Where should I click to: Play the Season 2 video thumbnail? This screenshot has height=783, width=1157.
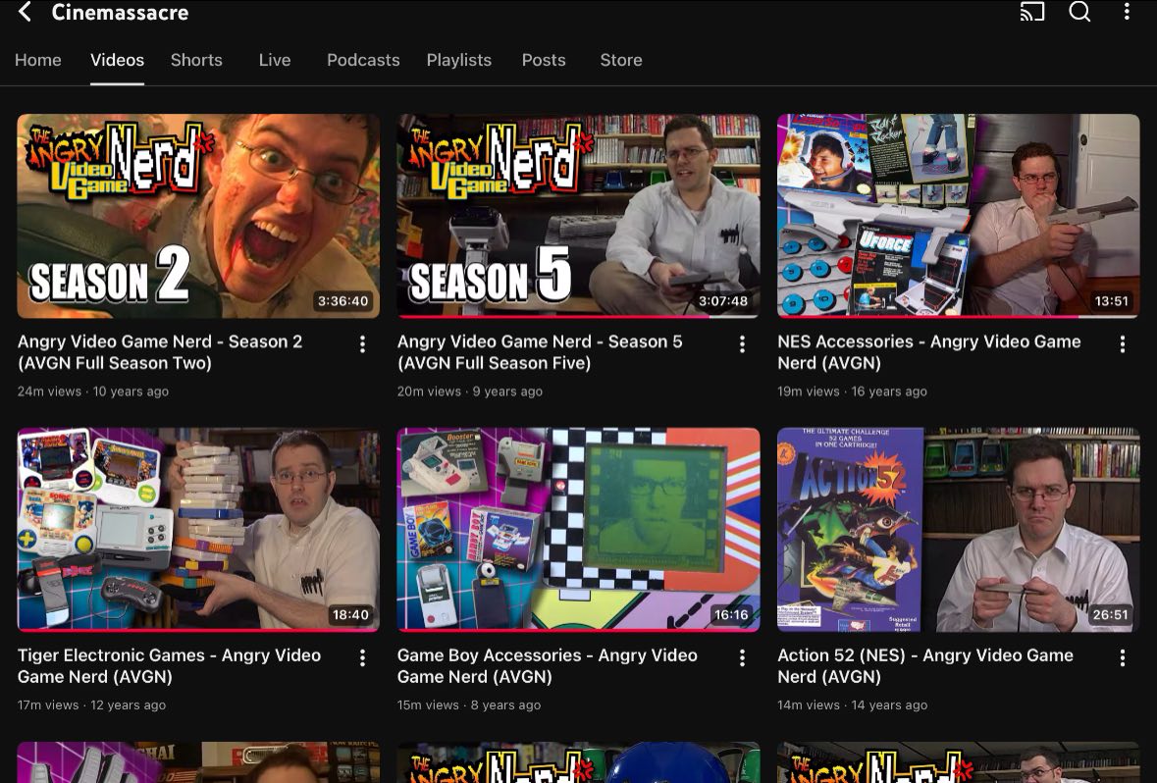tap(198, 216)
